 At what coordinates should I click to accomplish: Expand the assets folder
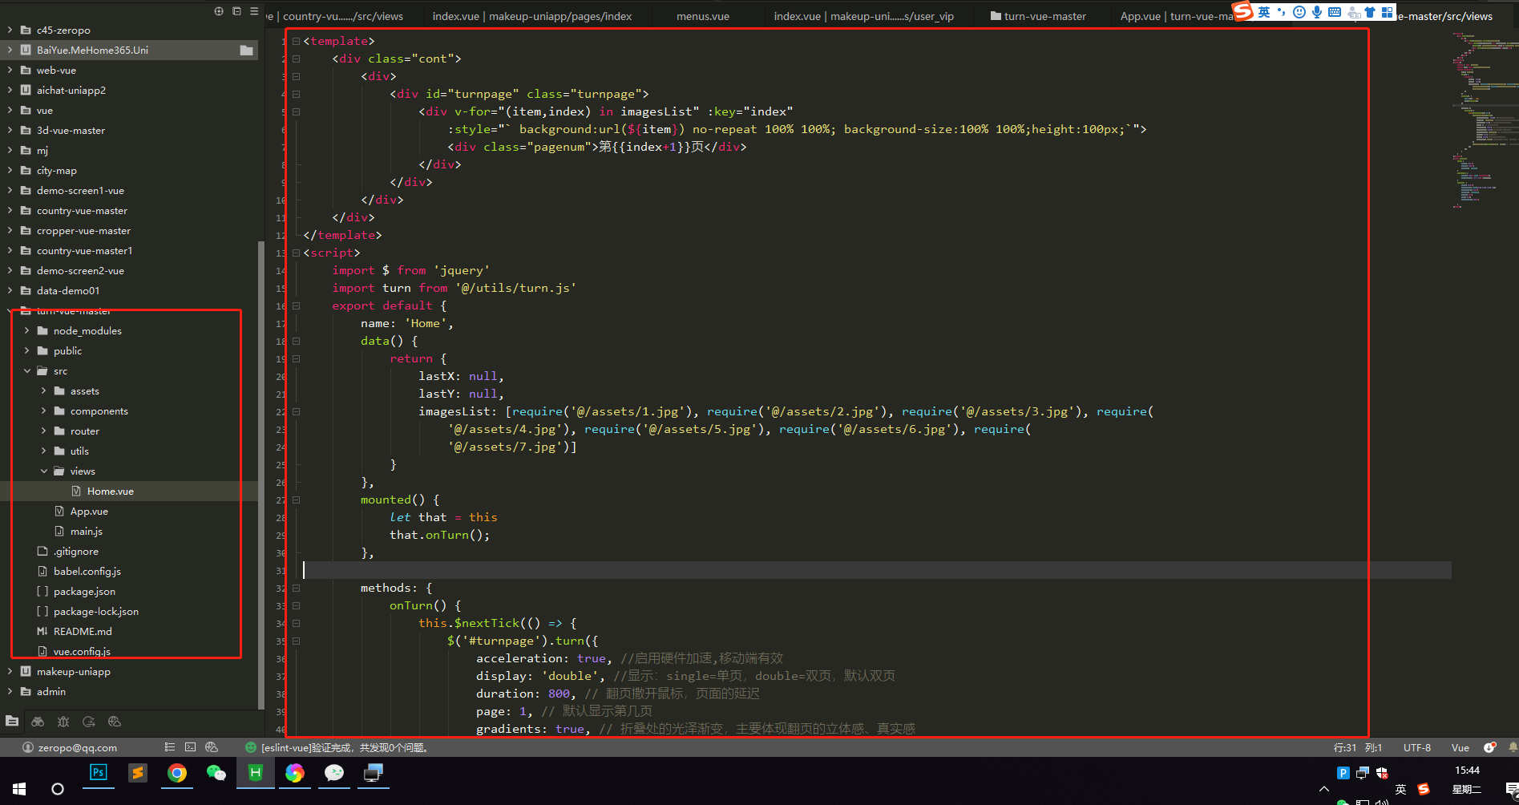43,390
